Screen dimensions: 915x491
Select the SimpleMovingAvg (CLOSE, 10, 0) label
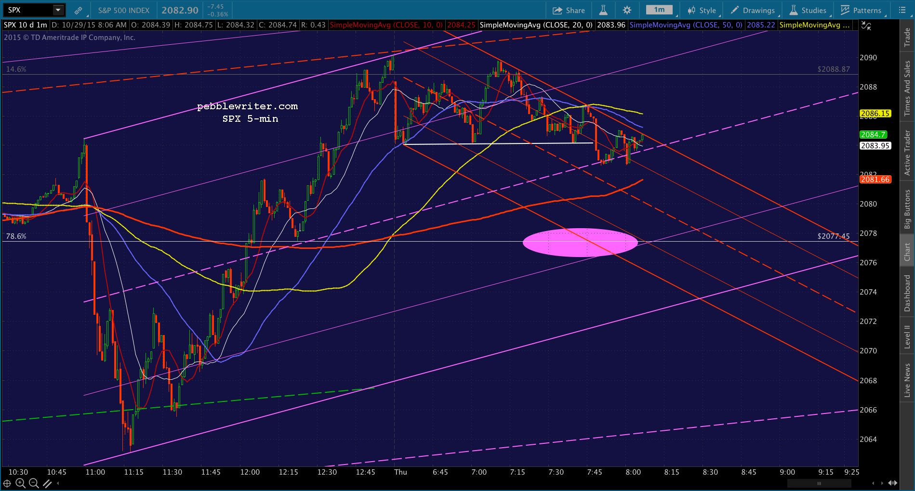tap(386, 25)
